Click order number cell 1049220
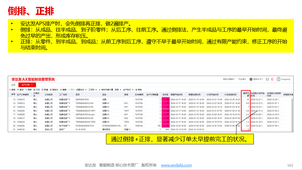302x170 pixels. (x=21, y=111)
